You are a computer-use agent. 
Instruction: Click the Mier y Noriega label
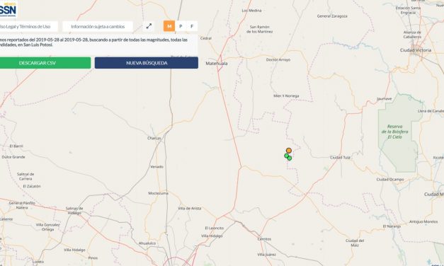pos(286,96)
